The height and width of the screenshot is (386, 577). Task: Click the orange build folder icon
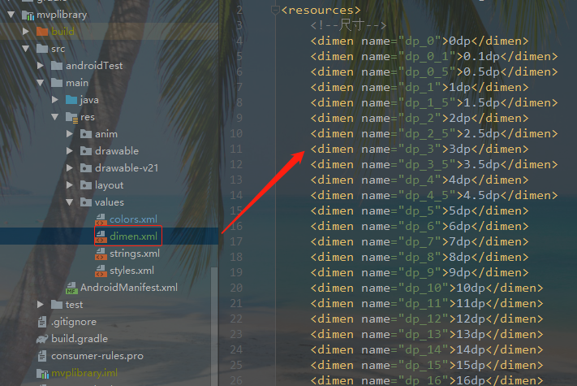click(42, 32)
